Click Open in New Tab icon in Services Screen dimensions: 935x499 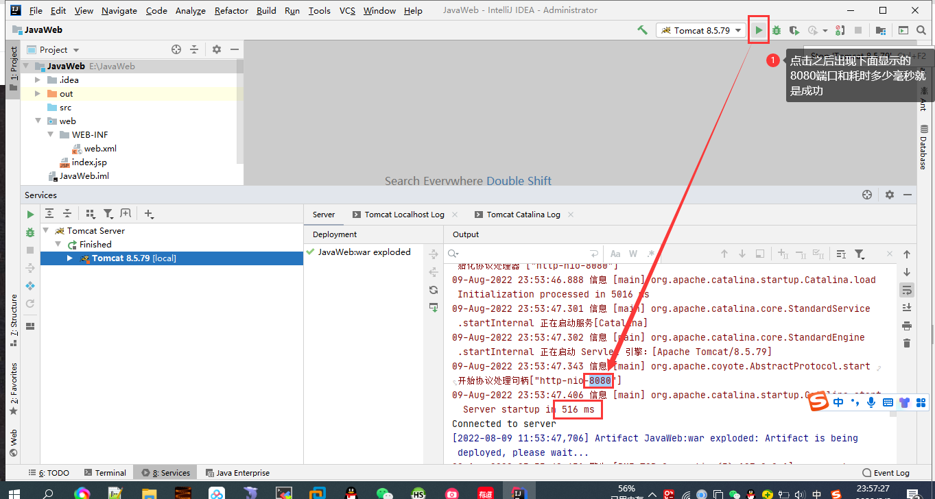[x=126, y=214]
